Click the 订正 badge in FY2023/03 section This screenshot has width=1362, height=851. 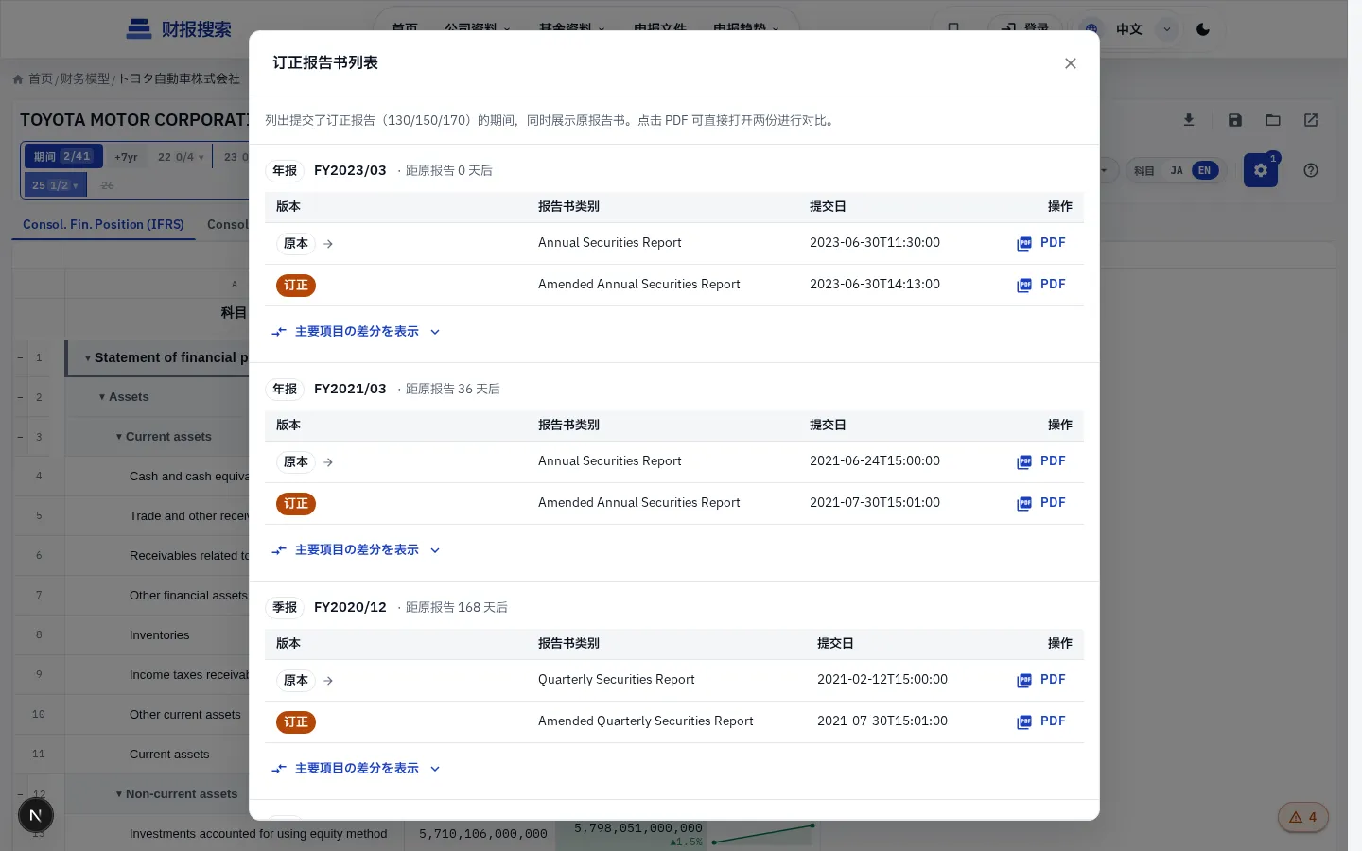pos(296,286)
